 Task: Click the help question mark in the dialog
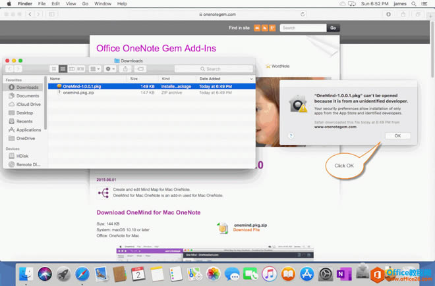point(291,135)
